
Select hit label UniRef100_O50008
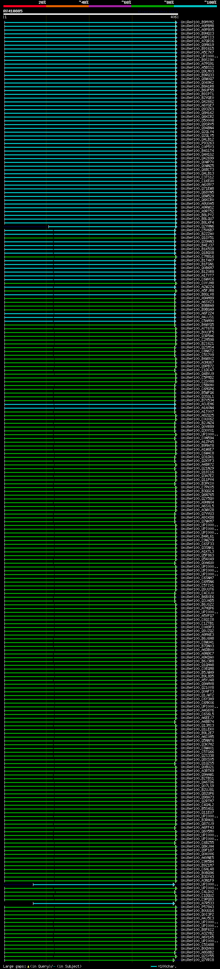197,120
